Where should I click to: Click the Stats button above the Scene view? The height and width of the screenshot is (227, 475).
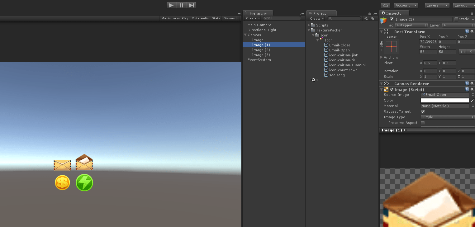tap(216, 18)
